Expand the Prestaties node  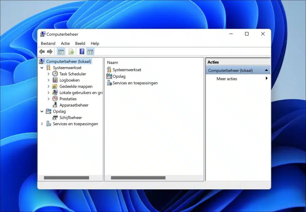pyautogui.click(x=48, y=99)
